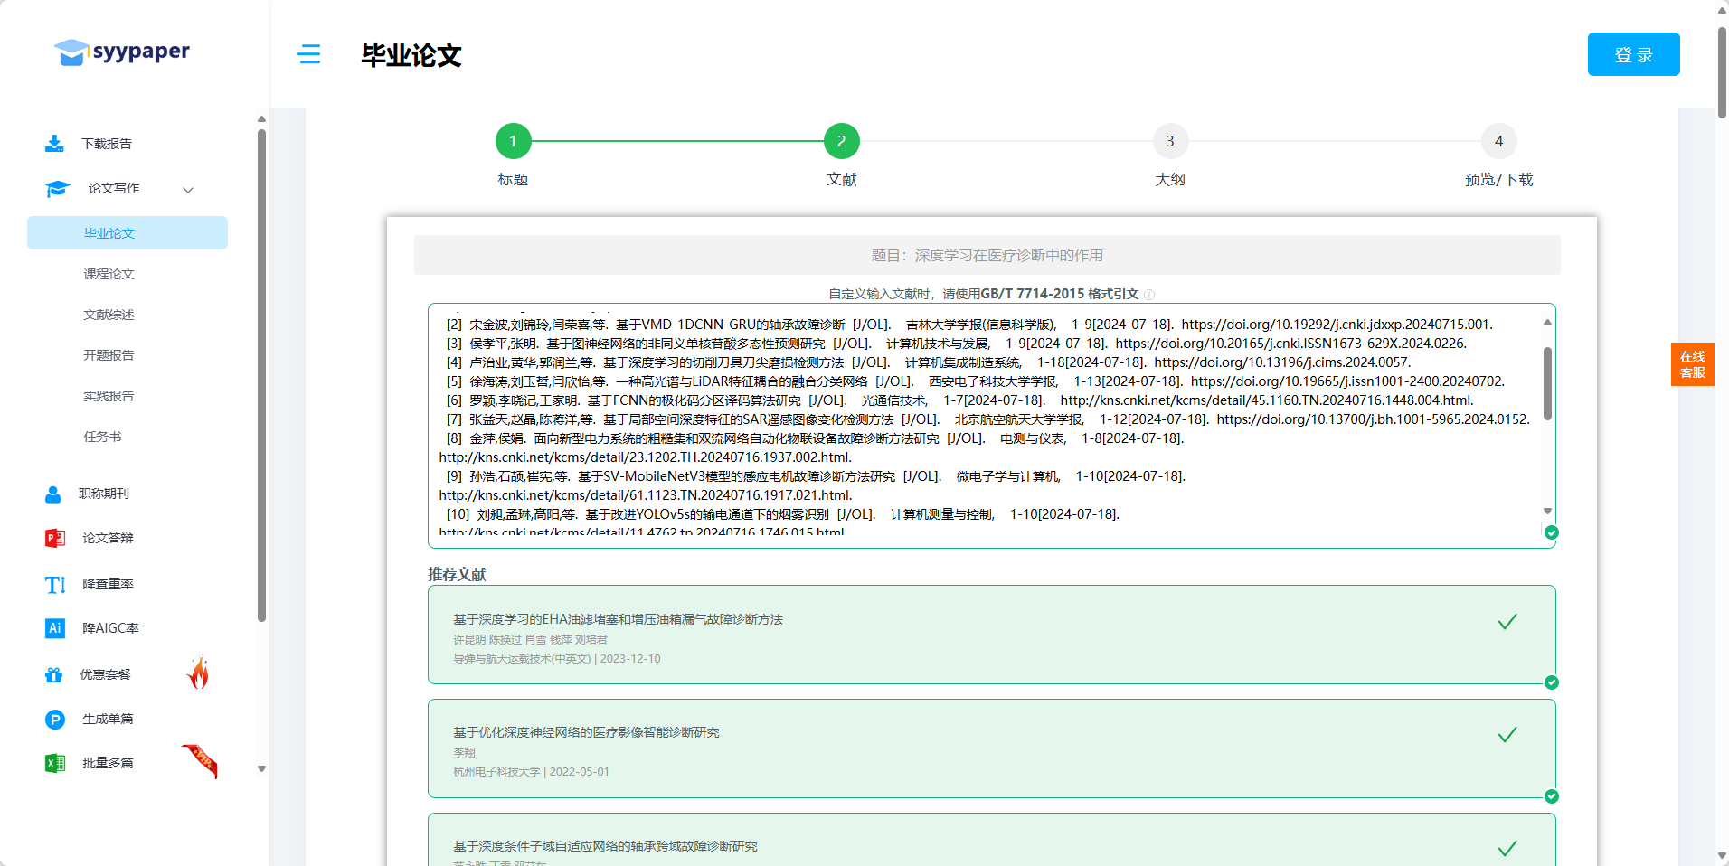Click references box scroll up arrow

[1547, 322]
